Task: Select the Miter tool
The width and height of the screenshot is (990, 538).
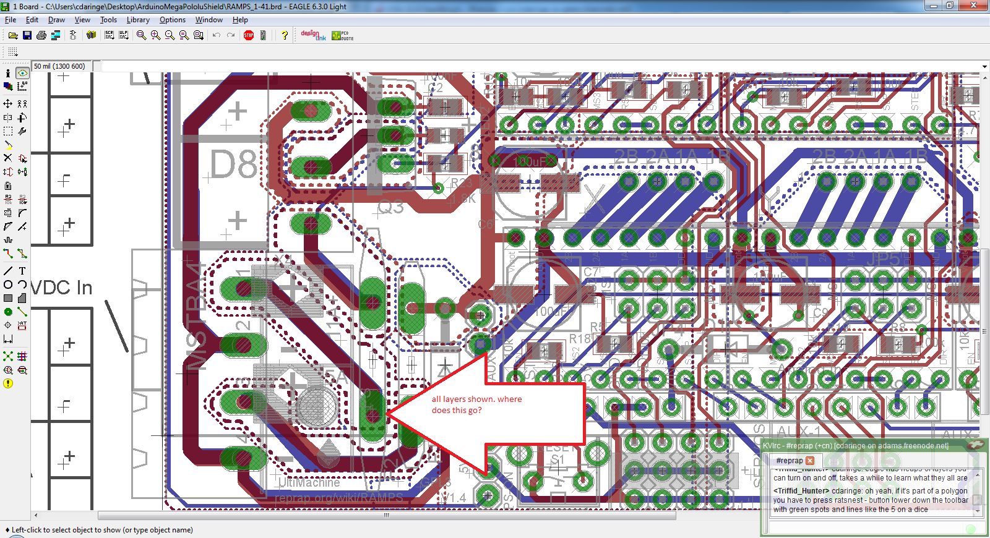Action: pyautogui.click(x=22, y=213)
